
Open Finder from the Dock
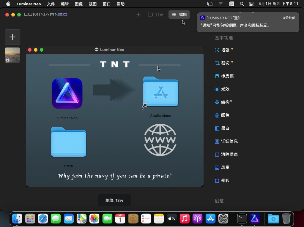point(17,219)
